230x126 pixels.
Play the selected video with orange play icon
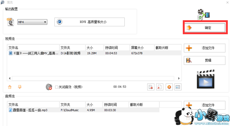(x=169, y=87)
